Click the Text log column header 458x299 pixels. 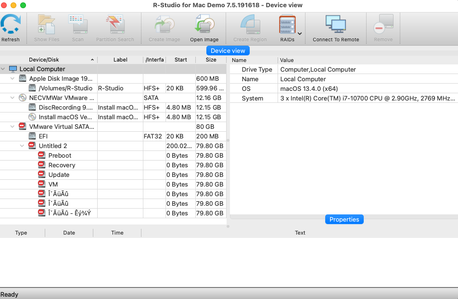coord(300,233)
